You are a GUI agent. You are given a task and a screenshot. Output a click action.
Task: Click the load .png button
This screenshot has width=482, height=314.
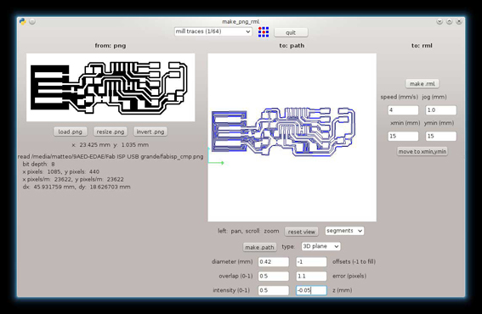pos(71,132)
